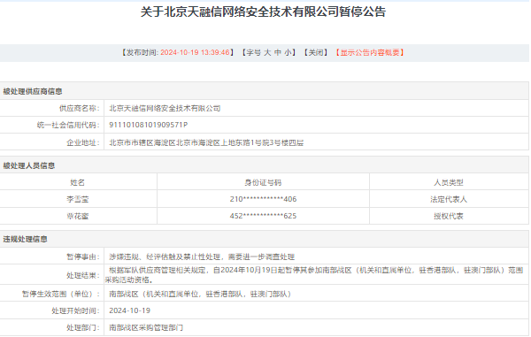Click the 身份证号码 column header
This screenshot has width=531, height=337.
(x=263, y=182)
